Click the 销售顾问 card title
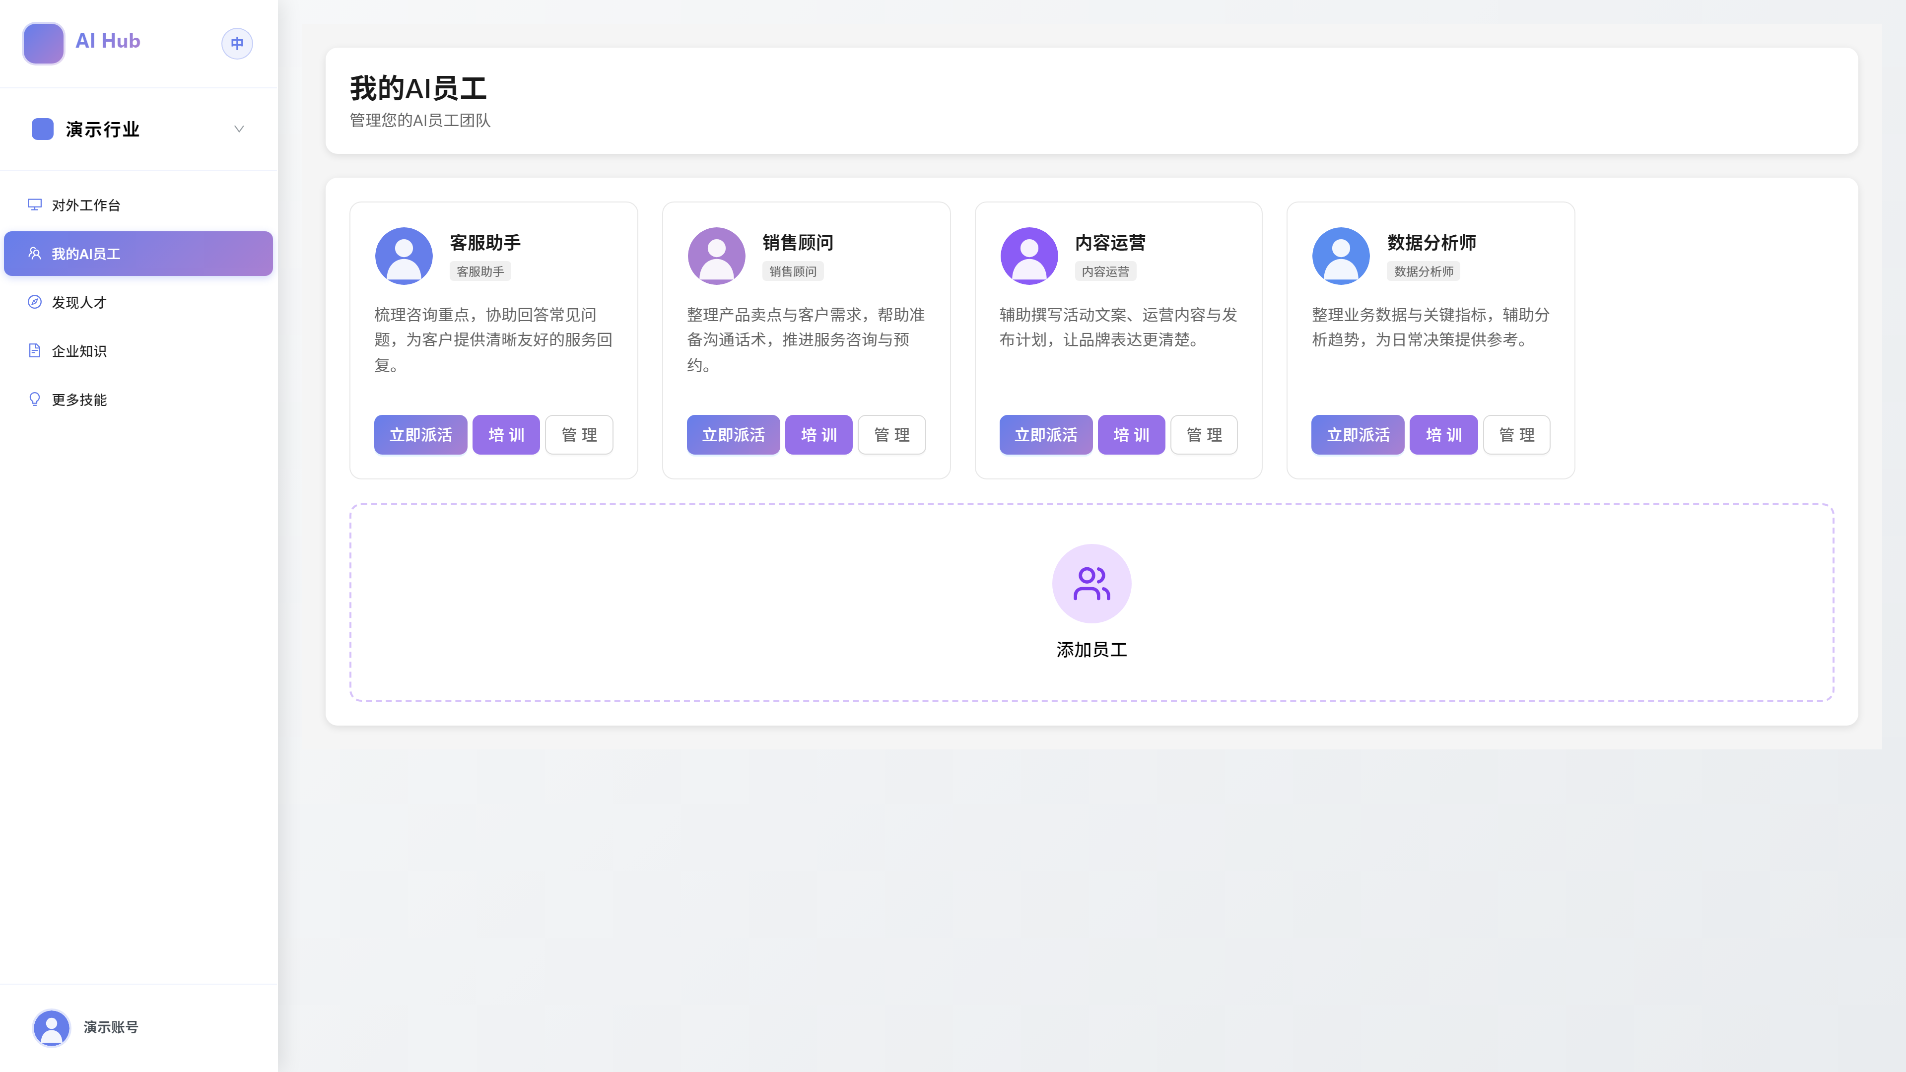 coord(798,243)
